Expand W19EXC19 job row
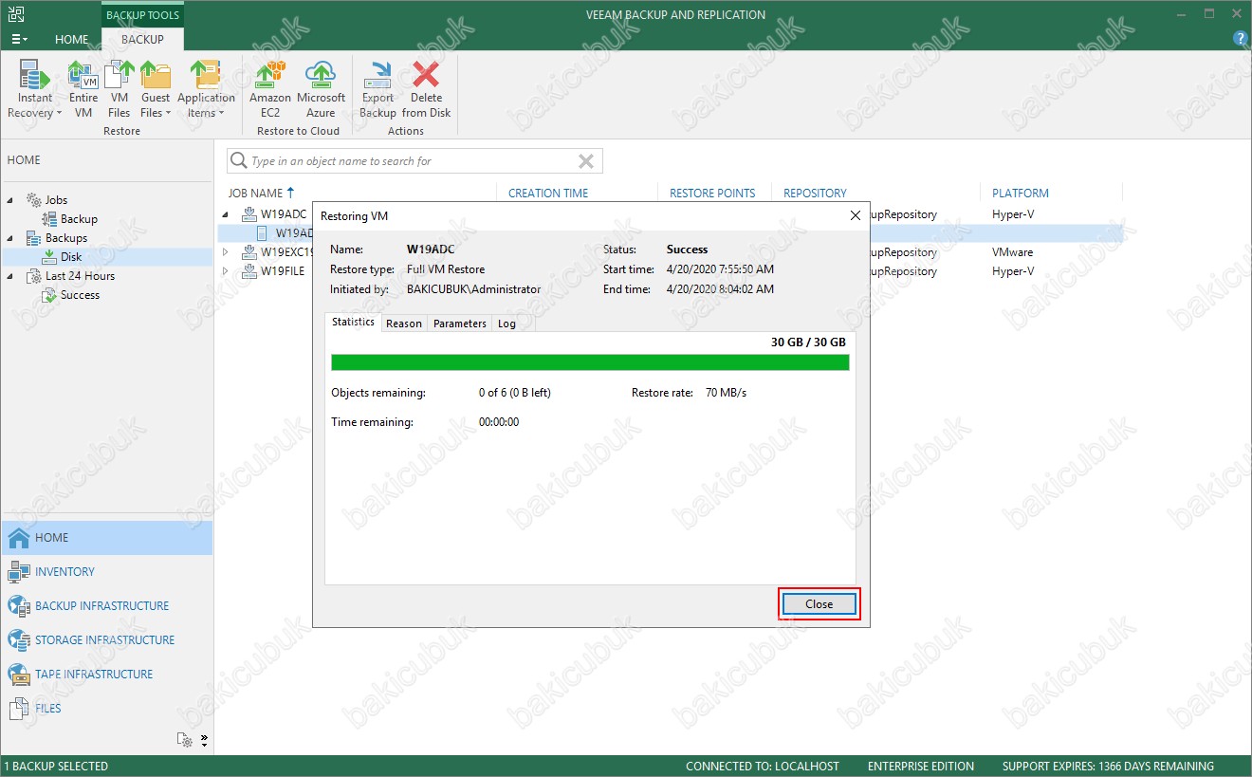The height and width of the screenshot is (777, 1252). [226, 252]
